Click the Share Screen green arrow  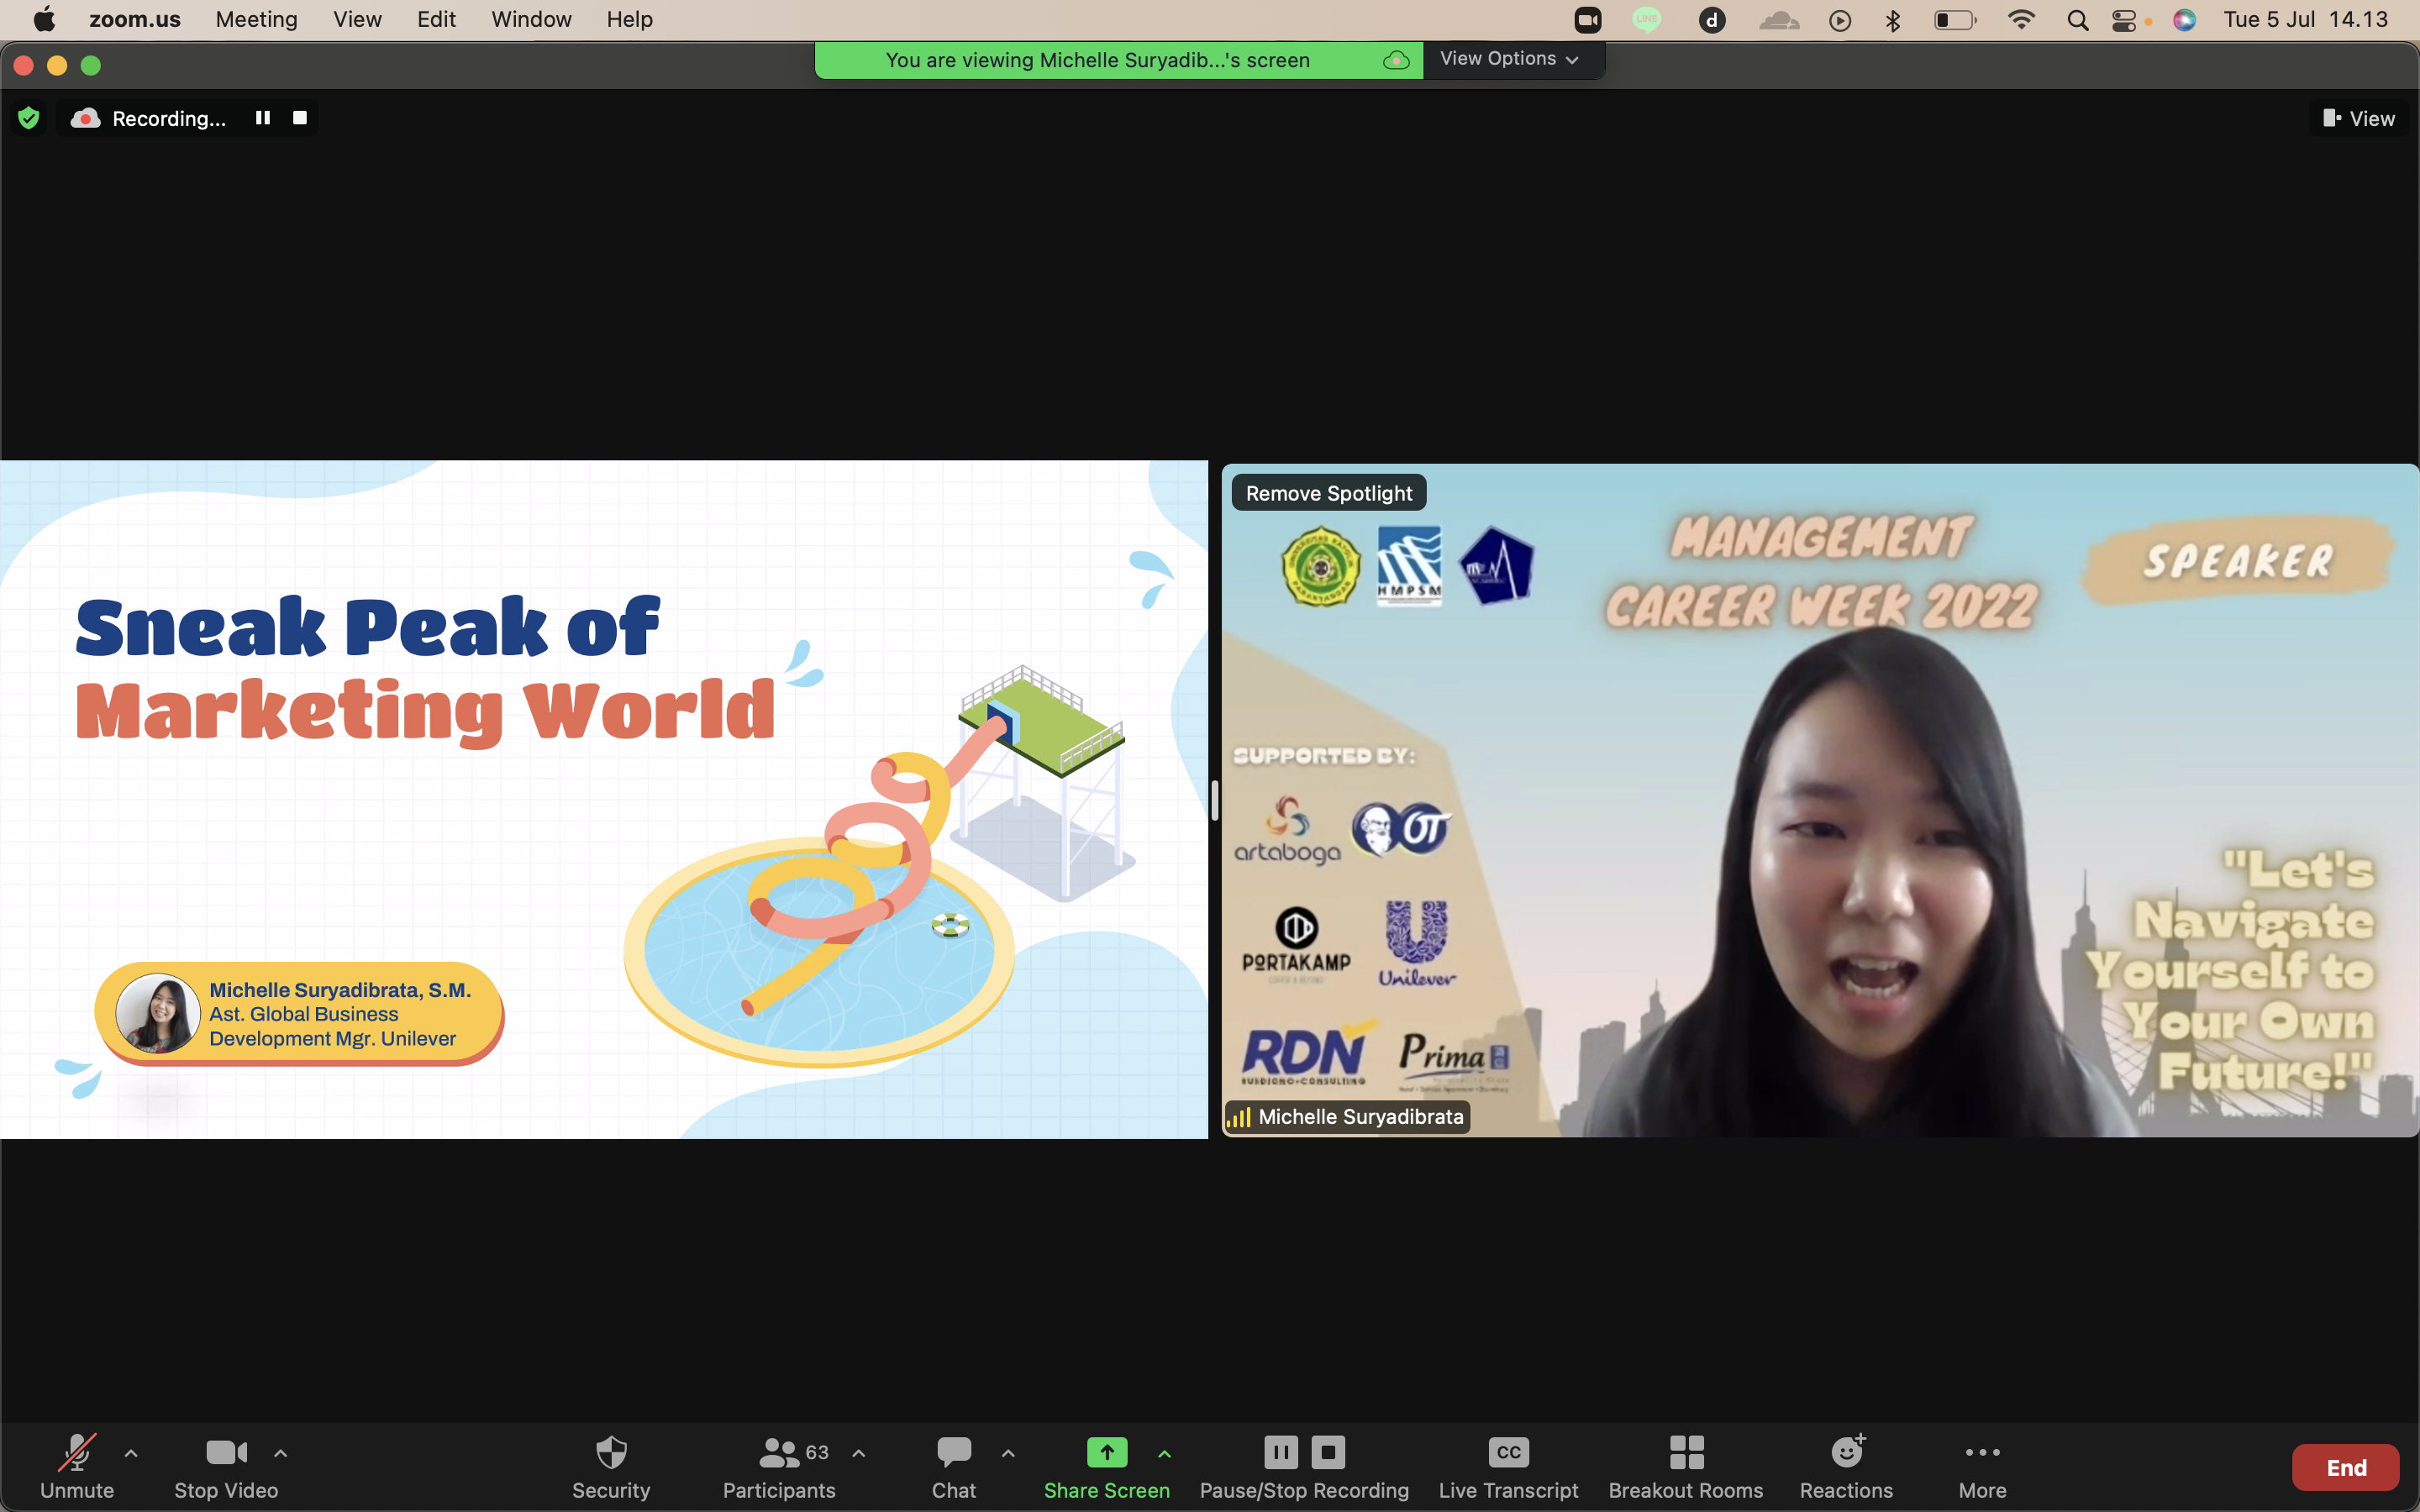[1106, 1453]
